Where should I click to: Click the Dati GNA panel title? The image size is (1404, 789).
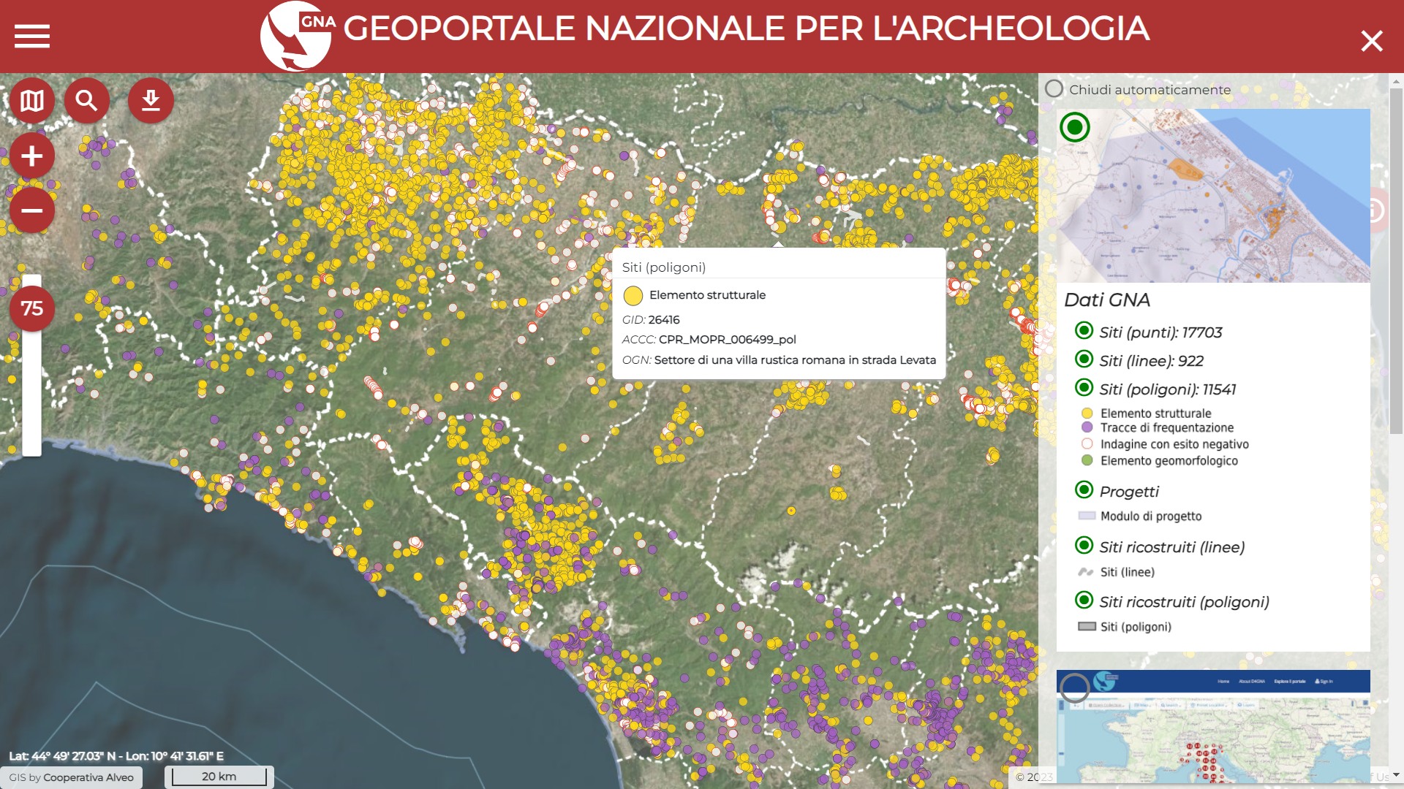click(x=1109, y=300)
